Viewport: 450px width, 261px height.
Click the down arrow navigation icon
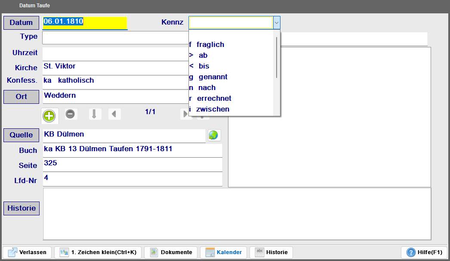click(95, 114)
